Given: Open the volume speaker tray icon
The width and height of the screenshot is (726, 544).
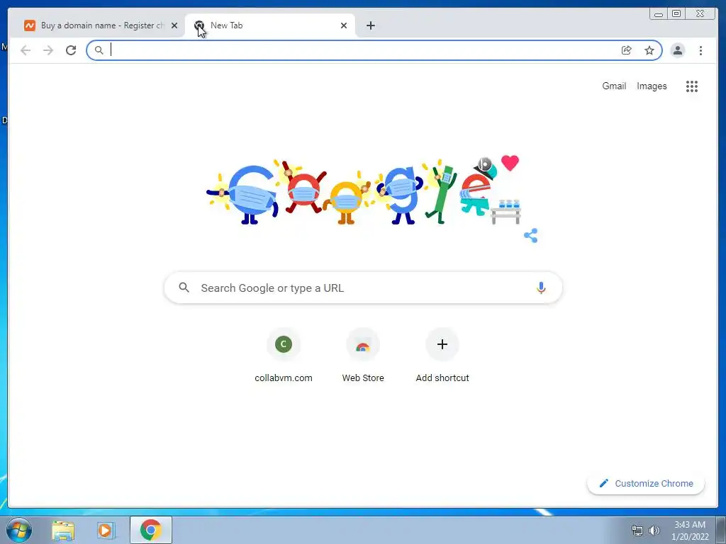Looking at the screenshot, I should click(654, 531).
